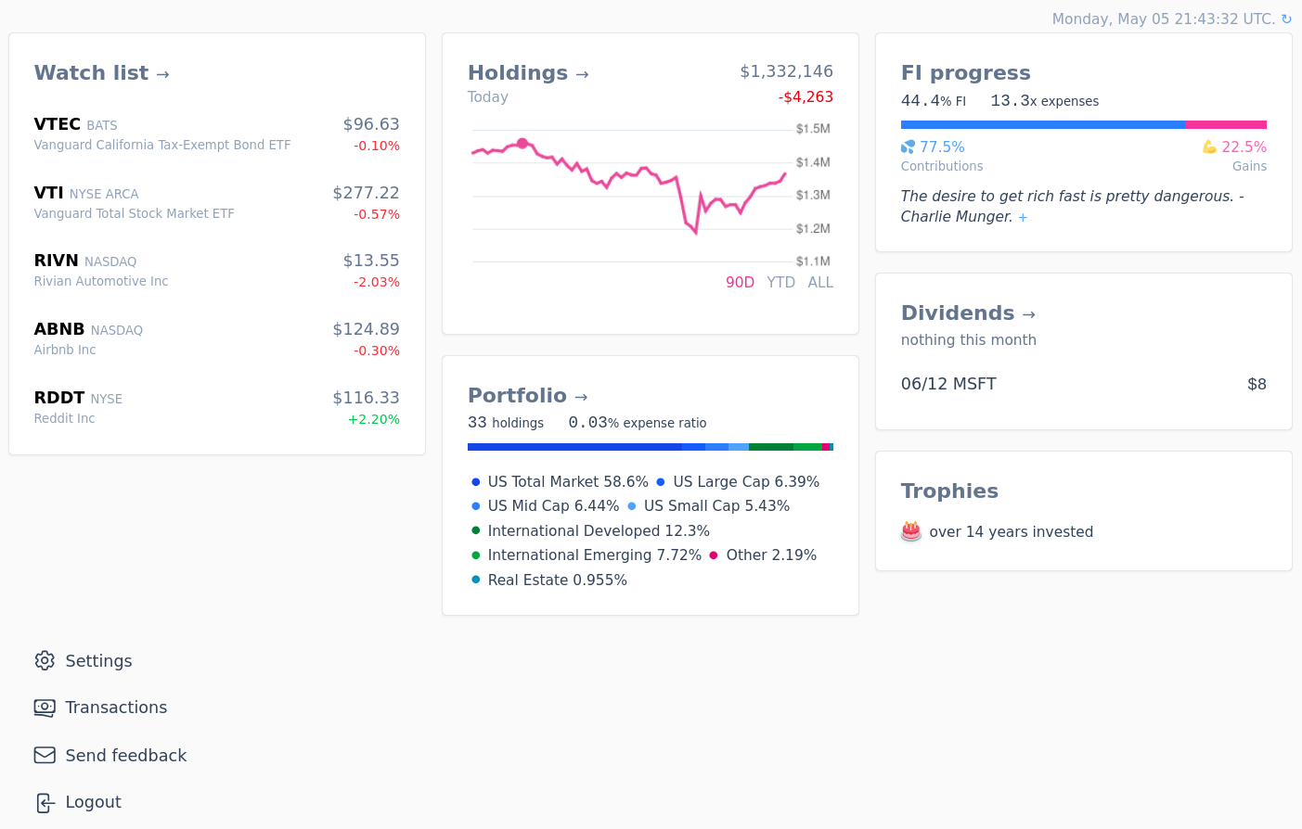Open the Watch list page
Screen dimensions: 1302x829
click(102, 73)
